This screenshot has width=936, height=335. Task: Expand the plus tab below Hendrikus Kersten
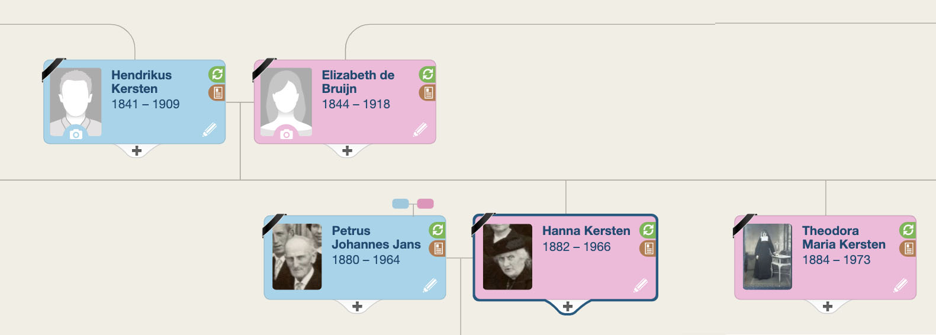click(x=137, y=151)
